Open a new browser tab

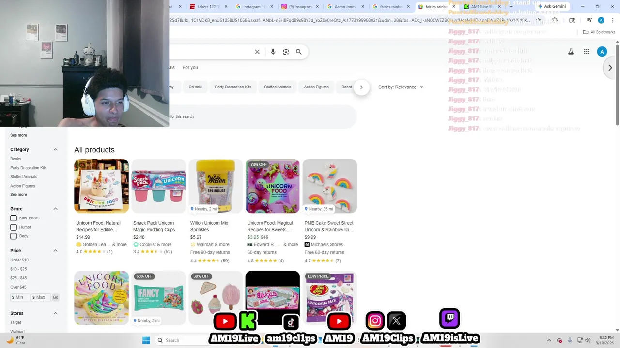[x=511, y=6]
